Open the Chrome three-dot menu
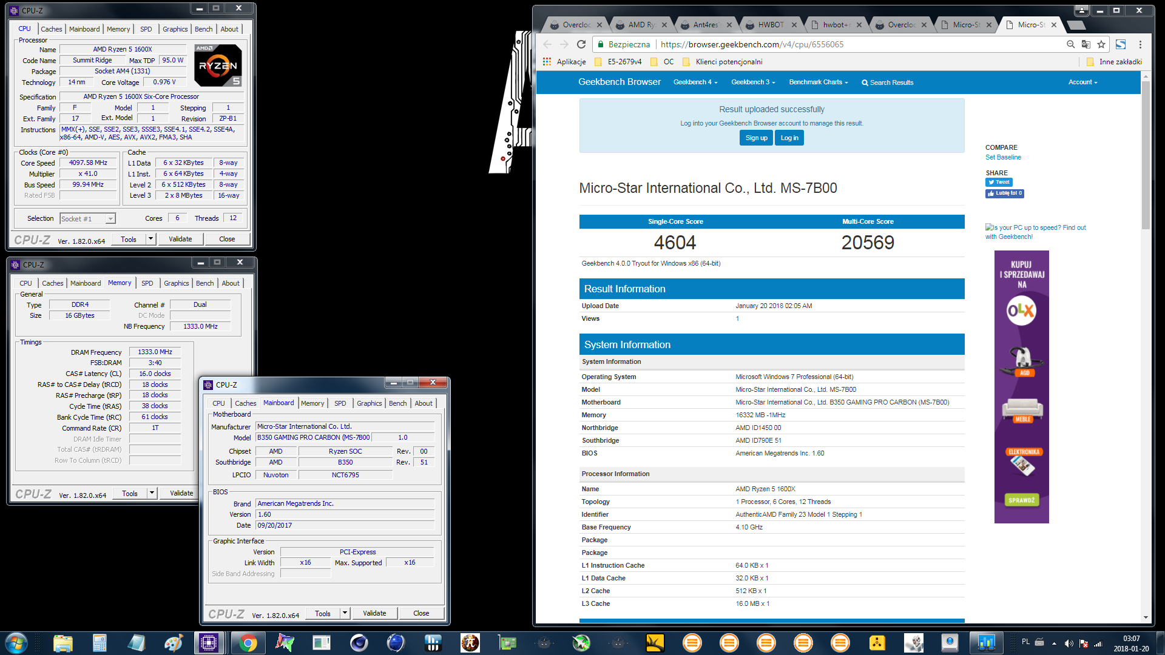The image size is (1165, 655). click(x=1140, y=44)
